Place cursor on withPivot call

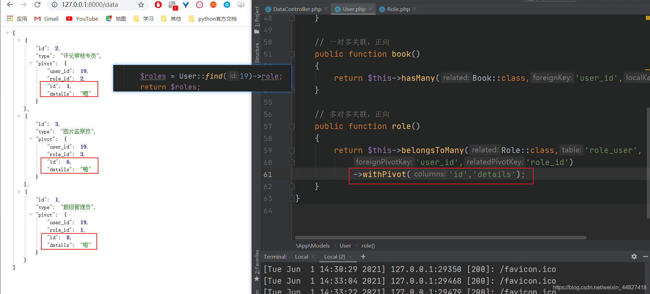coord(385,174)
